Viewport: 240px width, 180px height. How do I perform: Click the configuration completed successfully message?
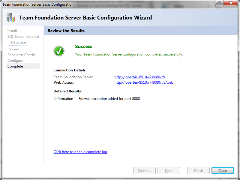point(129,54)
